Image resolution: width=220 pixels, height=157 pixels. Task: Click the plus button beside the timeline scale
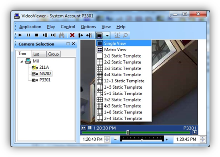(166, 139)
